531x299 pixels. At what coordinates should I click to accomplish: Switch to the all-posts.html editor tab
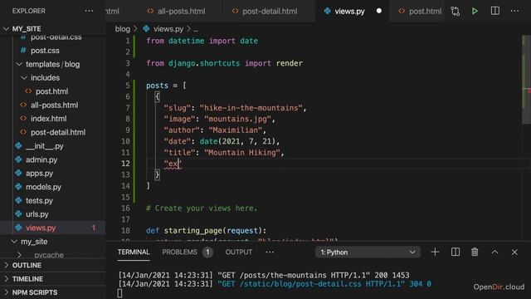pos(179,11)
